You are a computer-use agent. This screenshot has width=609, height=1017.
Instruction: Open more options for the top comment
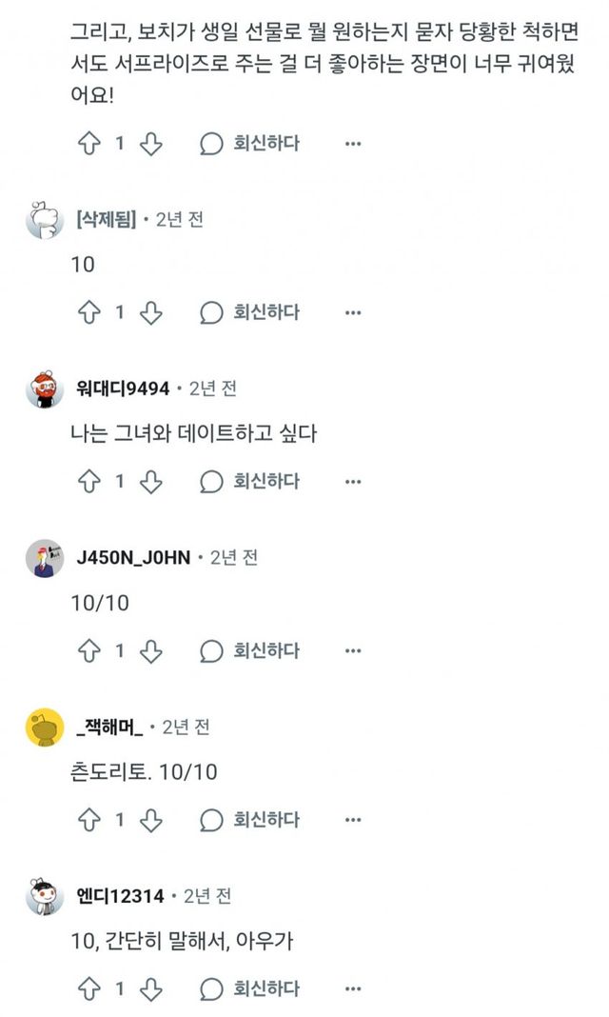[x=353, y=144]
